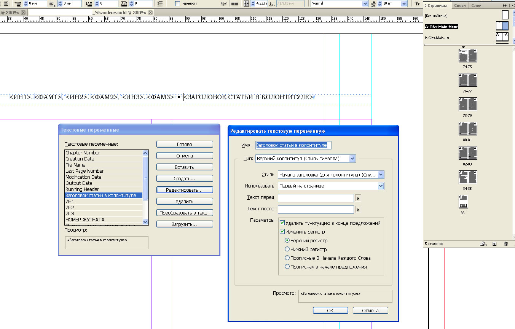Click the Загрузить... button

pos(185,224)
